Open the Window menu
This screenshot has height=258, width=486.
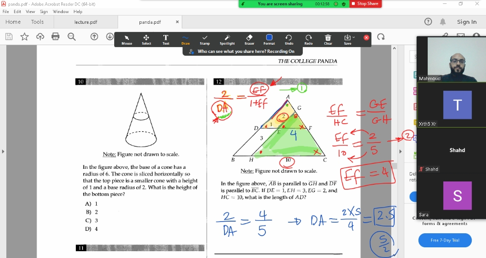(x=61, y=12)
